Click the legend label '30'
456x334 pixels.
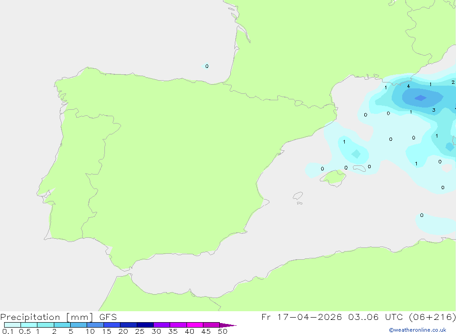point(156,331)
